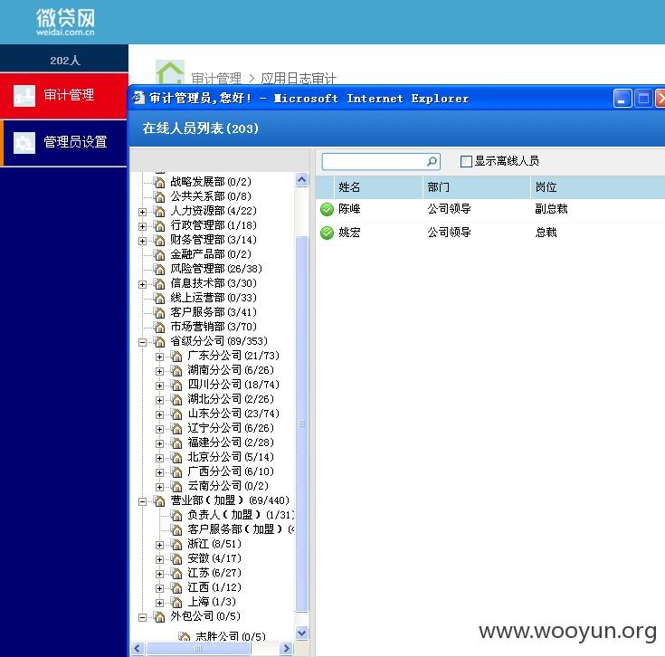
Task: Expand 财务管理部 node
Action: coord(143,241)
